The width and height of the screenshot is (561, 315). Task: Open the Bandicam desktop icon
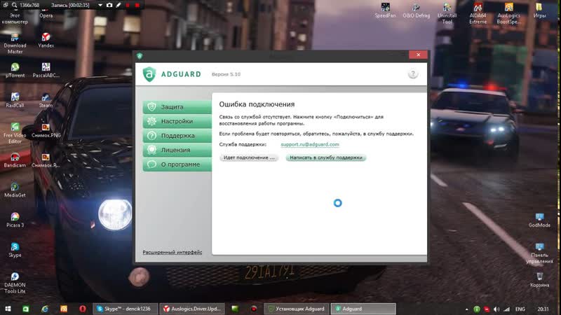tap(15, 160)
